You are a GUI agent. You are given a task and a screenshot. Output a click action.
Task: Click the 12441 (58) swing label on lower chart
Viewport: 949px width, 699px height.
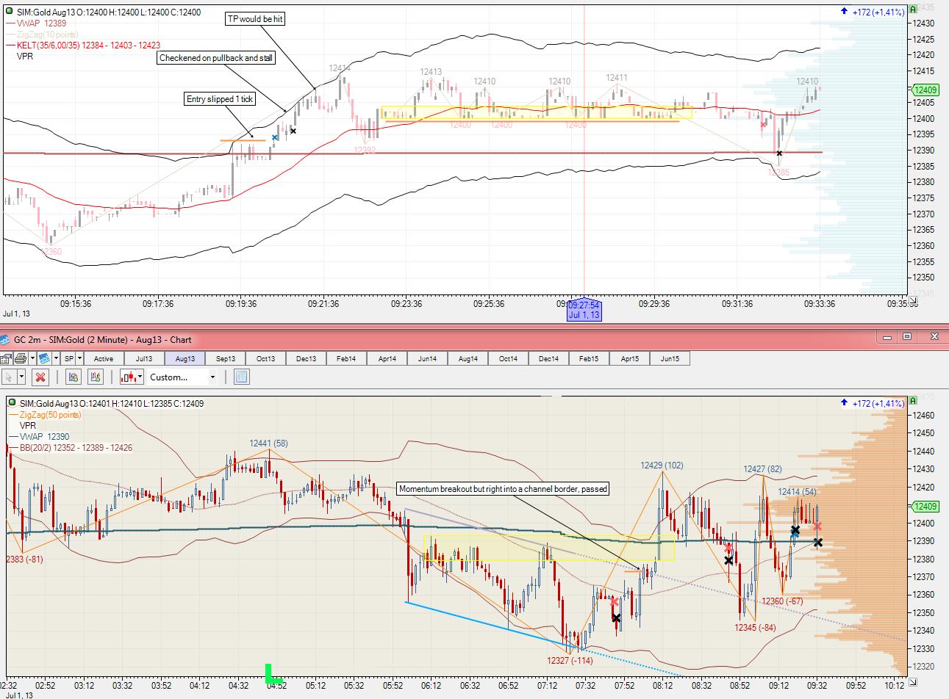[268, 443]
